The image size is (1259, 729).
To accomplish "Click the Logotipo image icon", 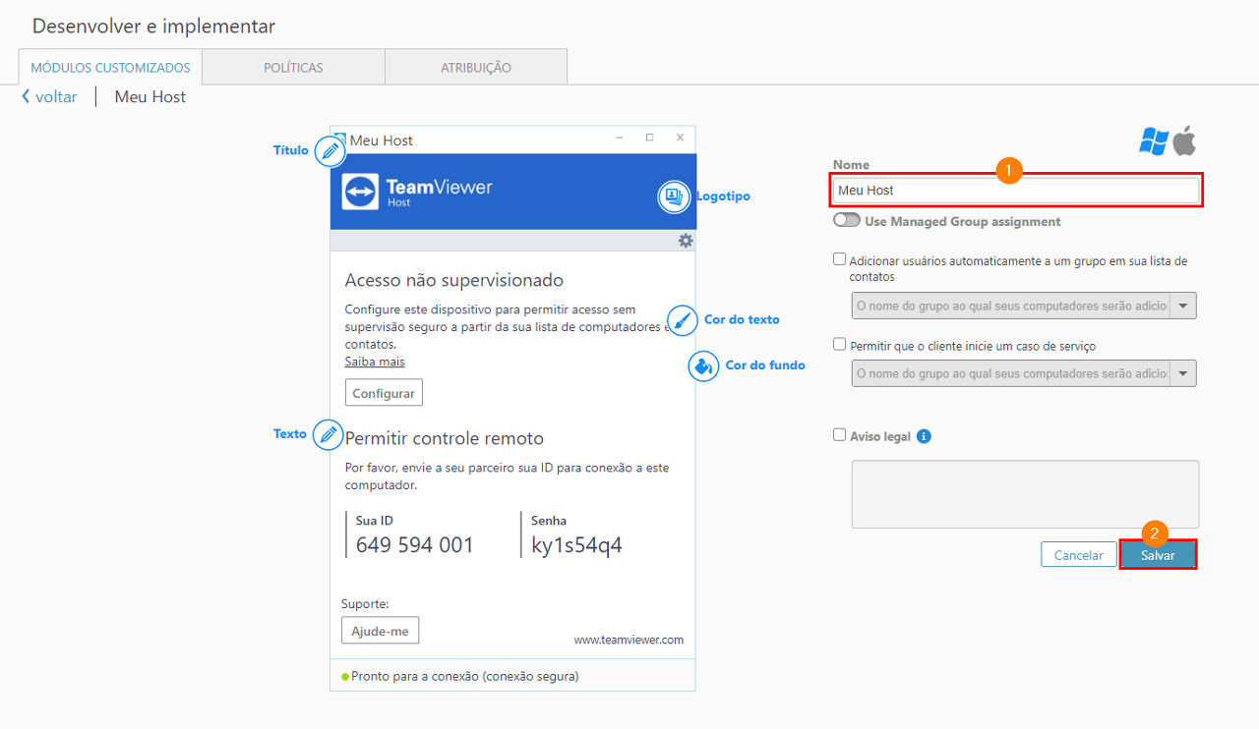I will 674,196.
